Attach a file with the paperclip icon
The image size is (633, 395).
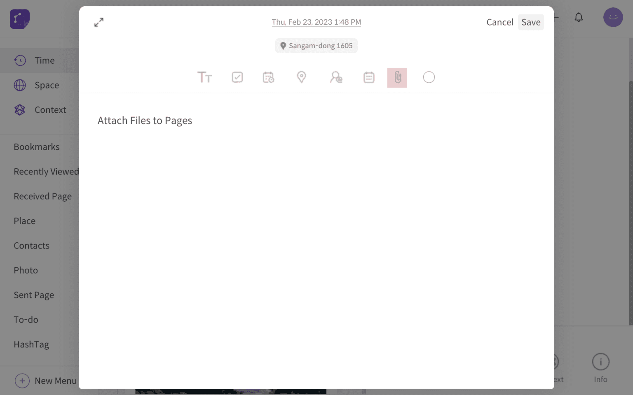click(397, 78)
